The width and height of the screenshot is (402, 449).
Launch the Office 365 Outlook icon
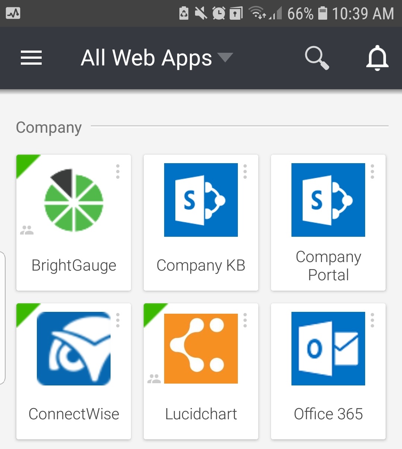tap(328, 349)
